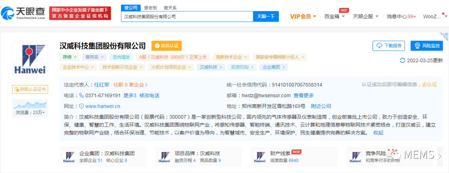Click 竞品数量 9 count

(x=210, y=161)
